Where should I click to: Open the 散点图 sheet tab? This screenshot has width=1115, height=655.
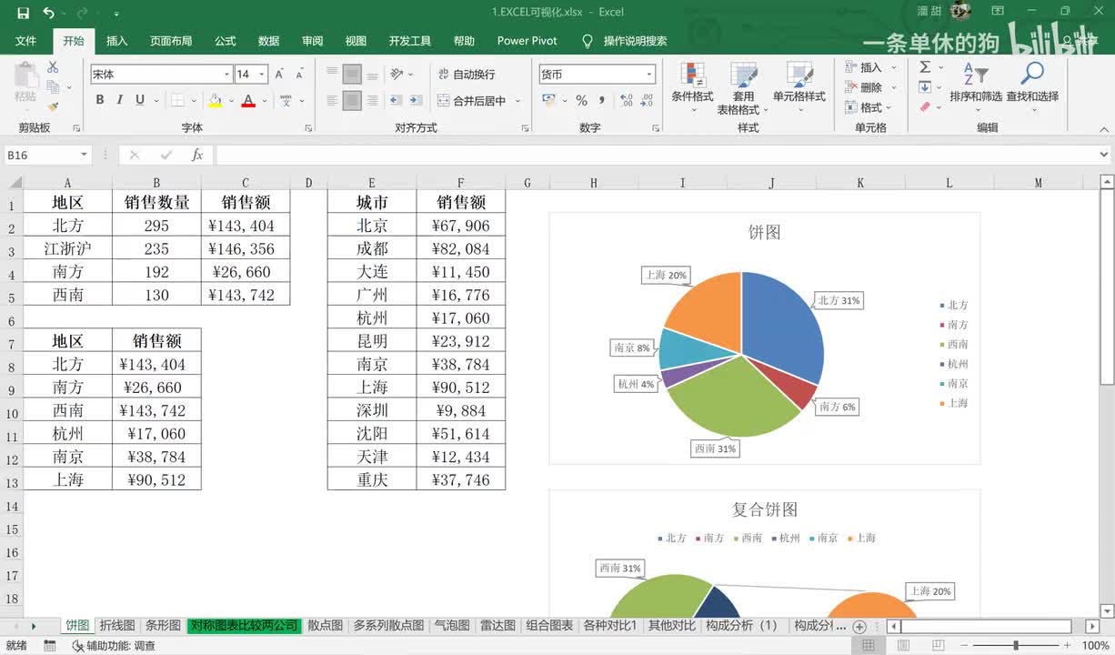point(326,626)
